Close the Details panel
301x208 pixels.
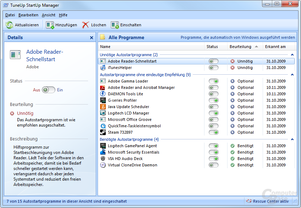[x=92, y=38]
